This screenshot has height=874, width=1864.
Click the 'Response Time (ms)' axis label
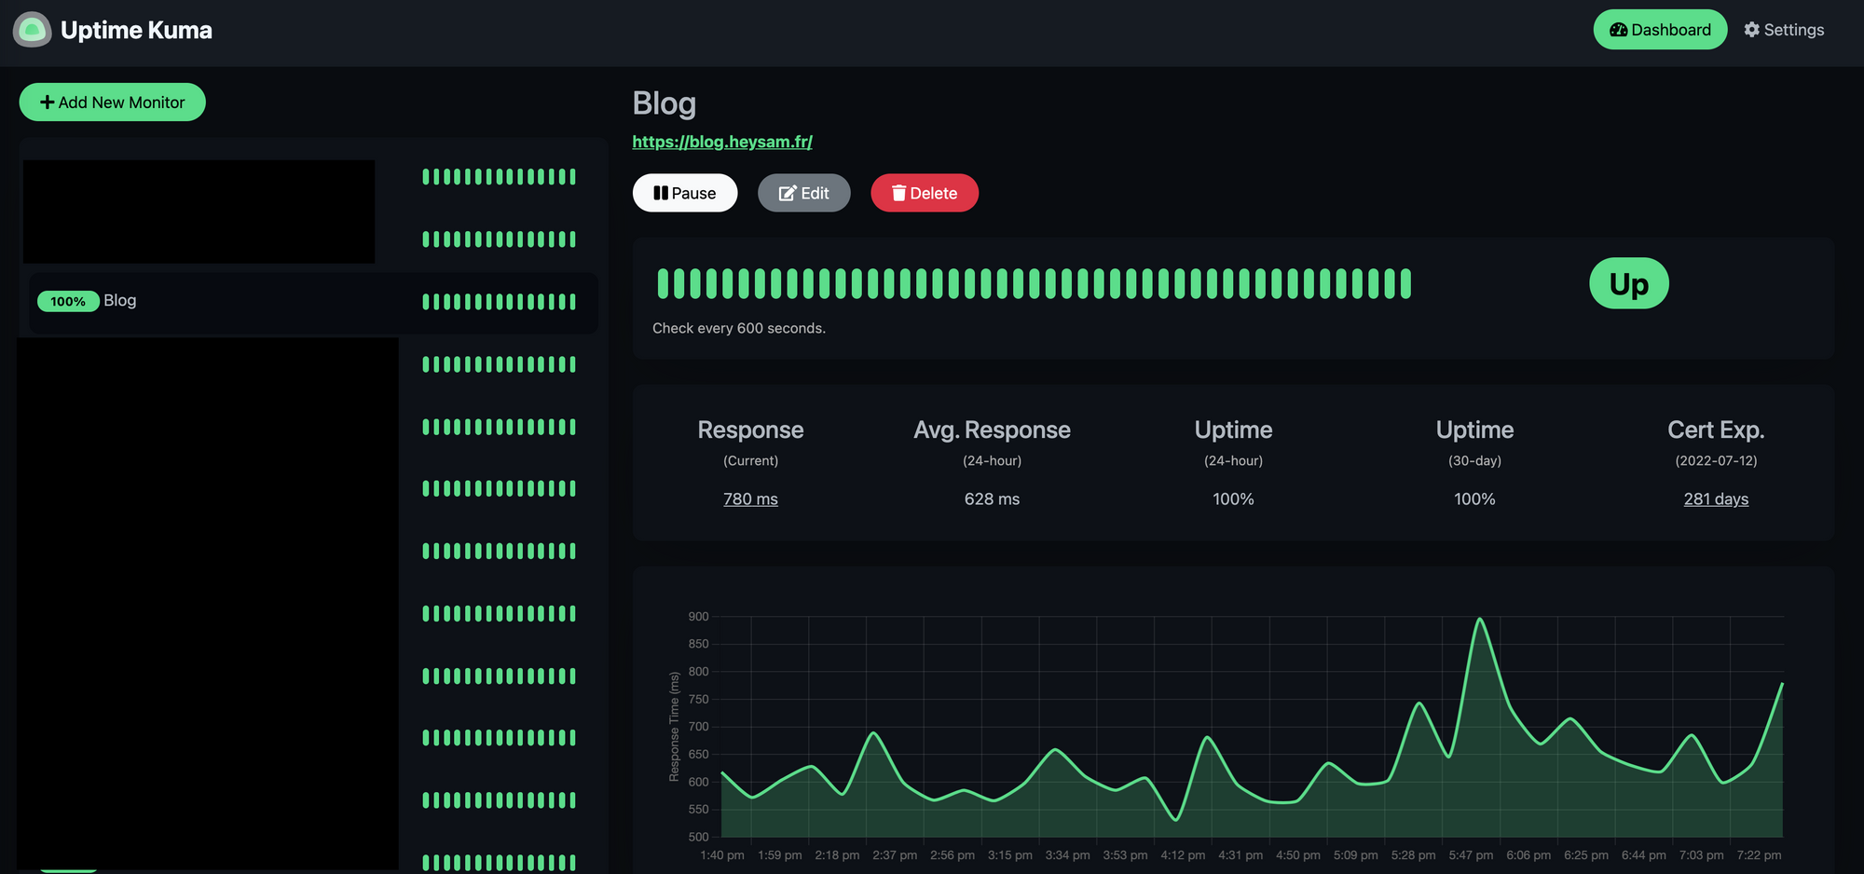coord(674,727)
